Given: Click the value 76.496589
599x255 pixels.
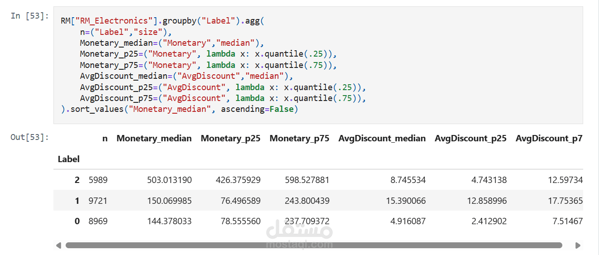Looking at the screenshot, I should tap(240, 201).
